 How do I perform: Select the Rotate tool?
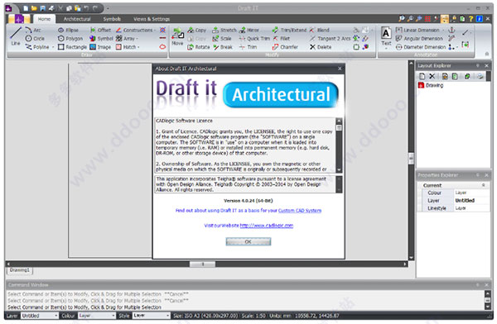[199, 47]
